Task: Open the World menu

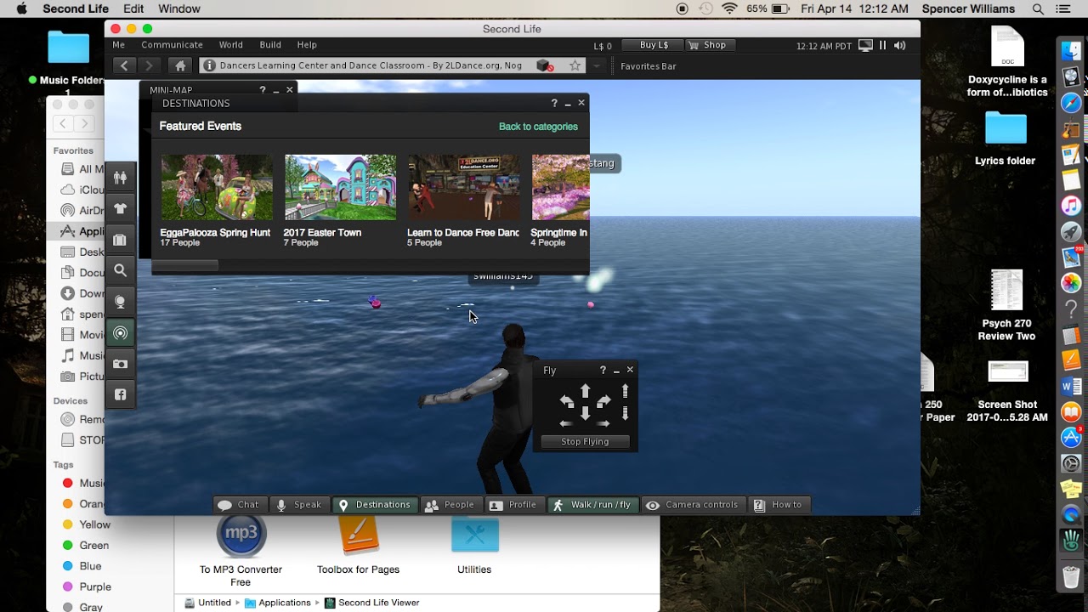Action: tap(230, 45)
